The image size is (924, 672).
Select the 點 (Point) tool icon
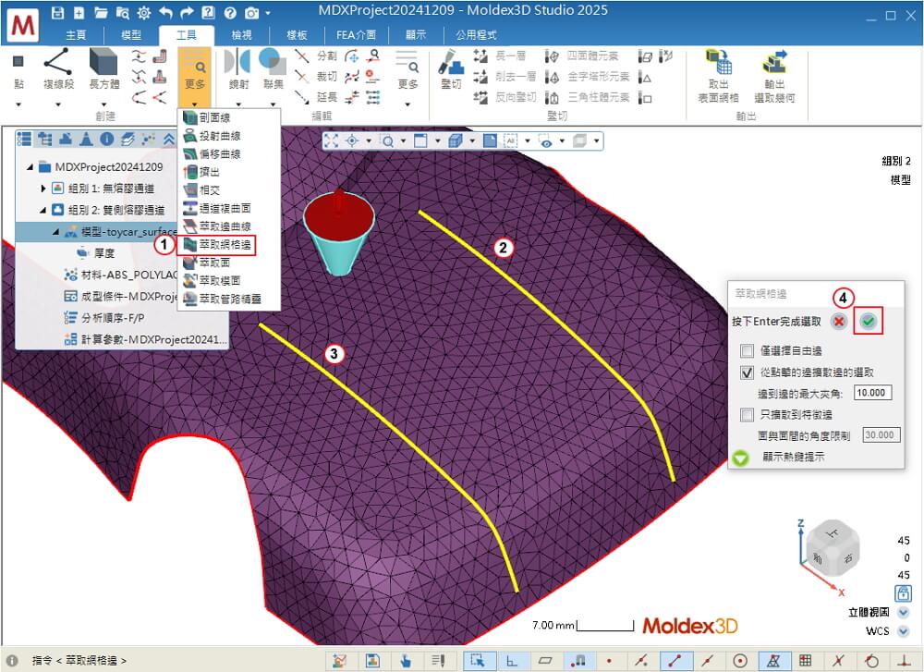pyautogui.click(x=18, y=61)
